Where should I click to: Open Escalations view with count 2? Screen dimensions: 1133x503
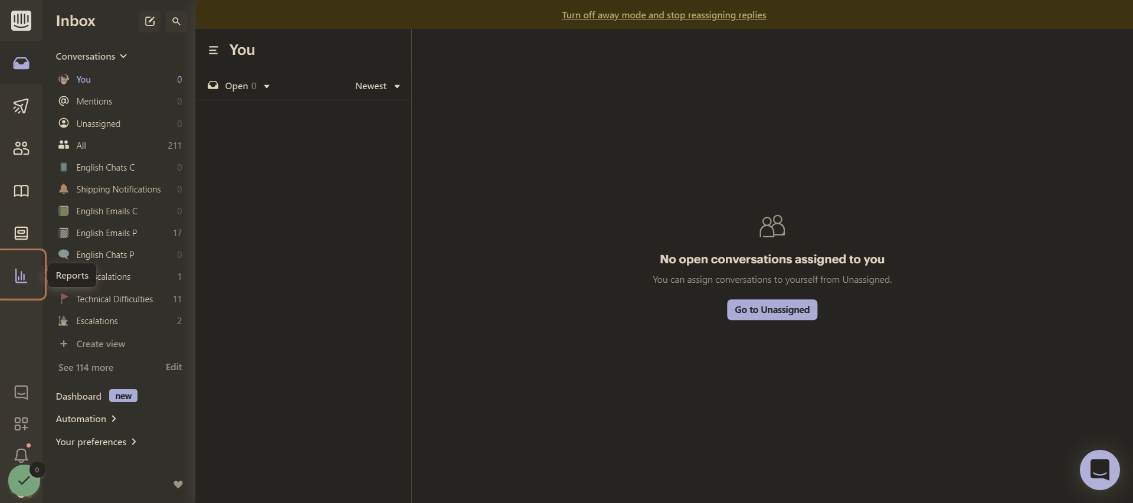[120, 321]
